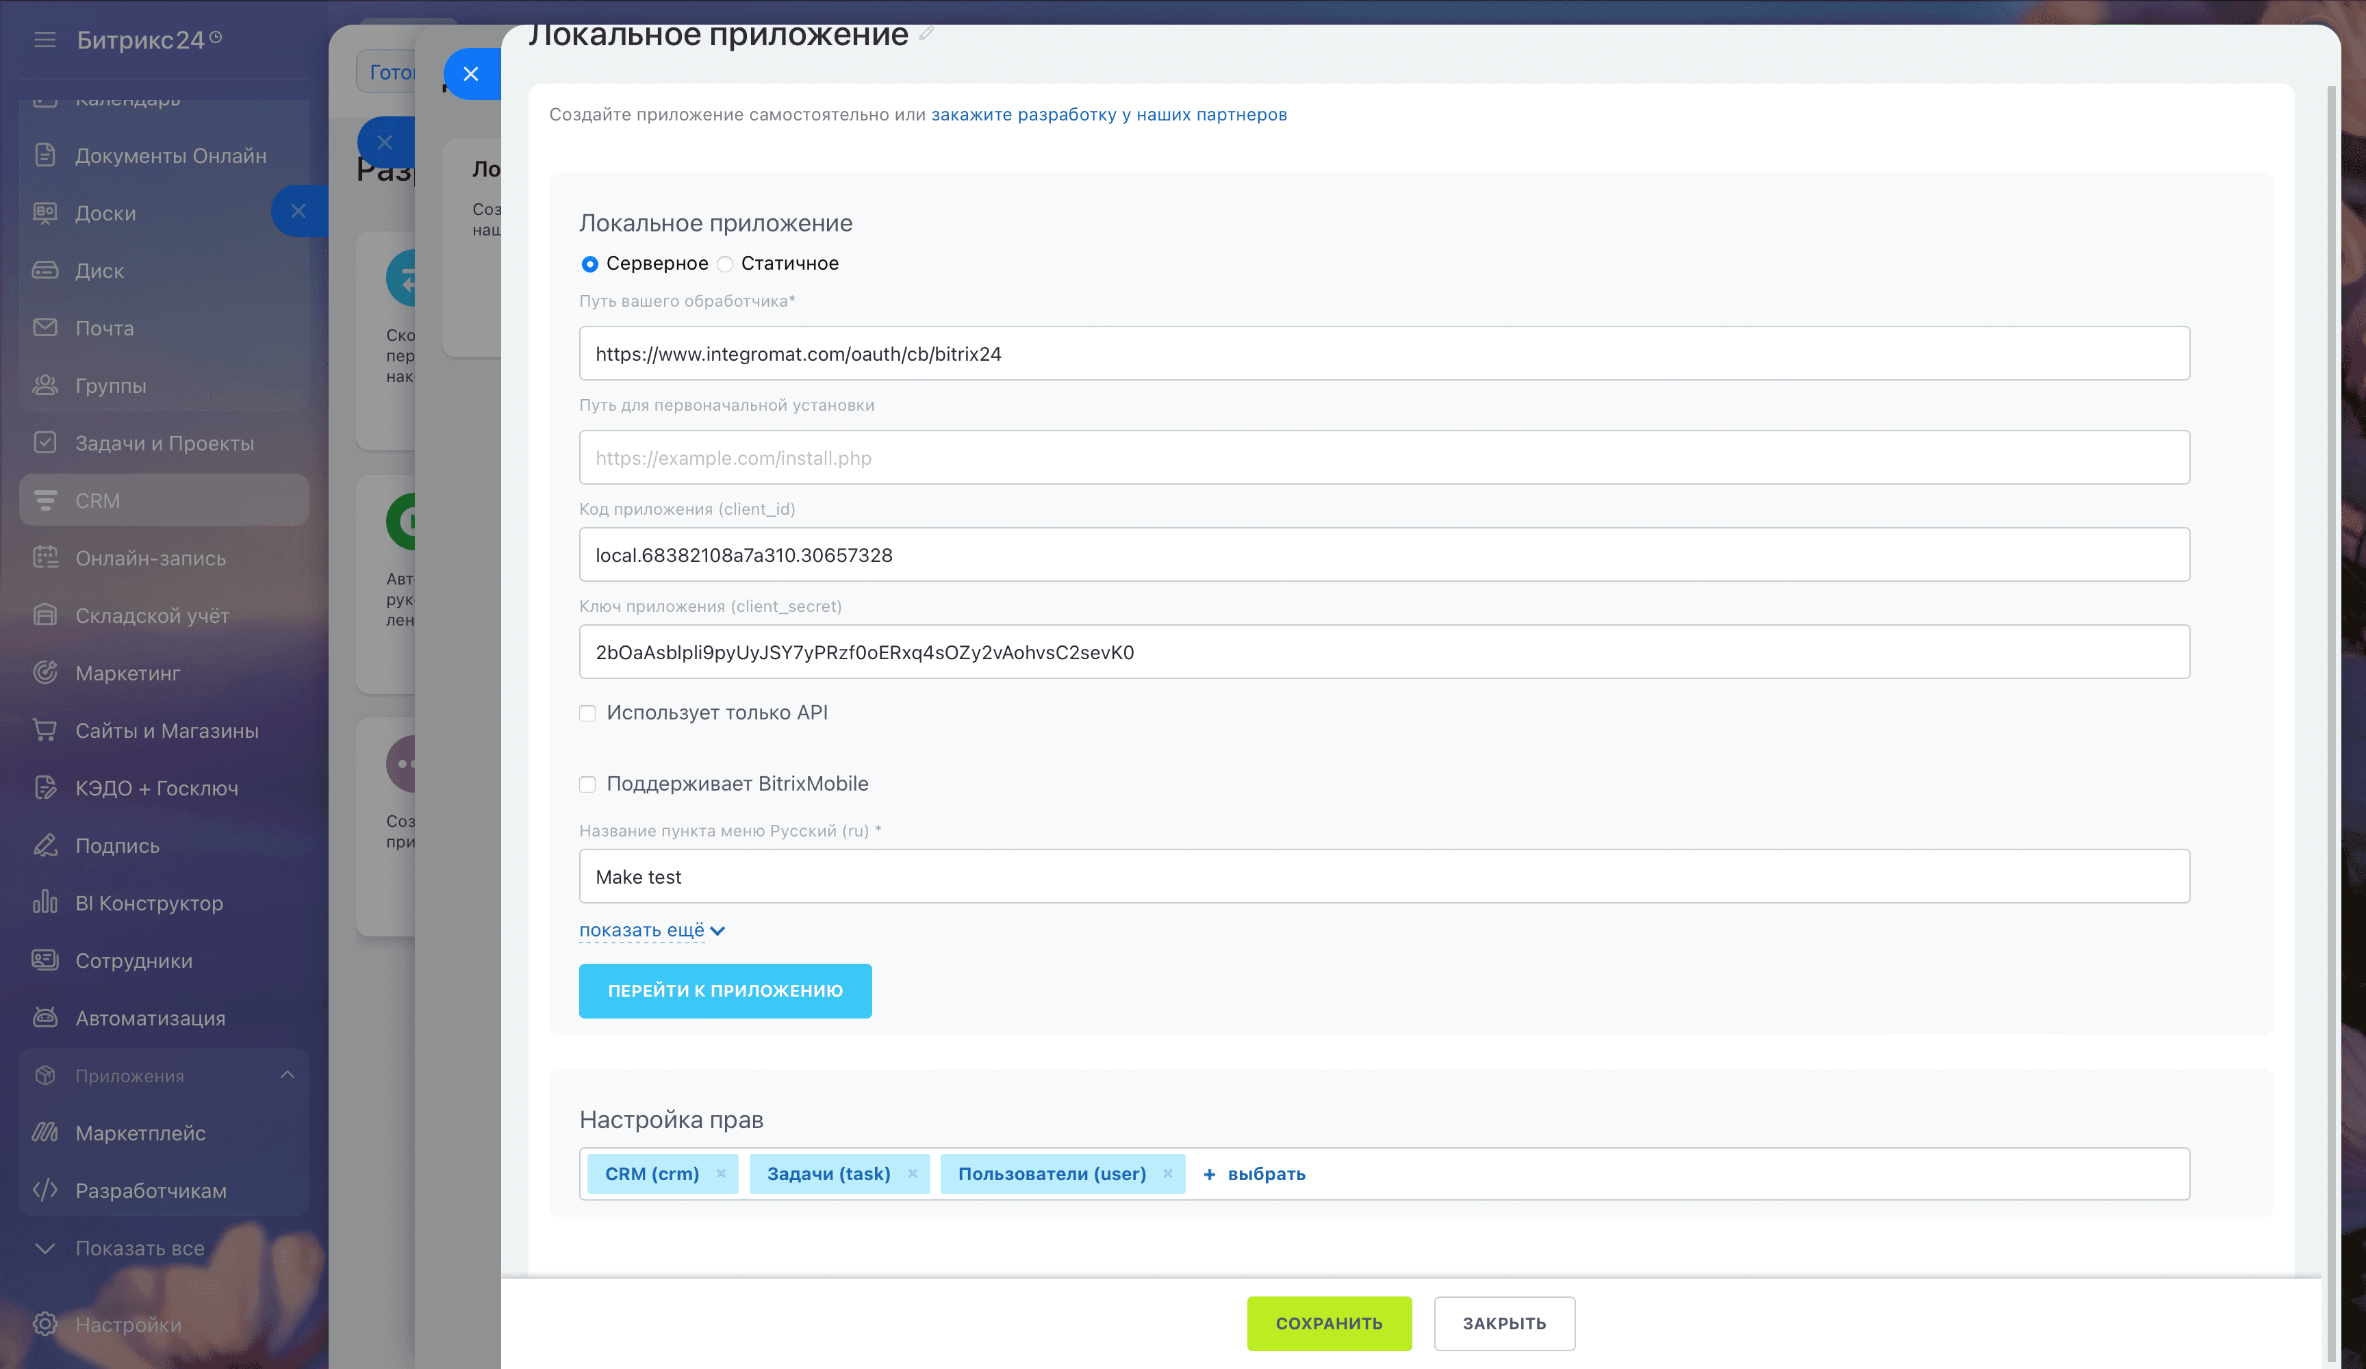Open the CRM section in the sidebar
The image size is (2366, 1369).
coord(98,500)
